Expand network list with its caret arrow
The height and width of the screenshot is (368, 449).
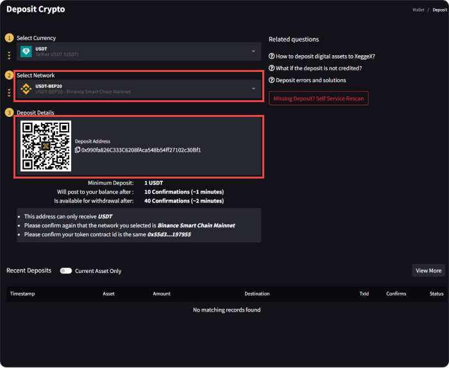click(x=253, y=89)
